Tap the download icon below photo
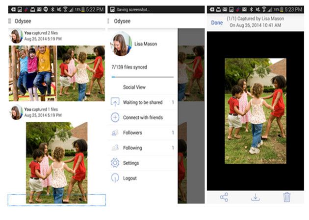 tap(255, 197)
